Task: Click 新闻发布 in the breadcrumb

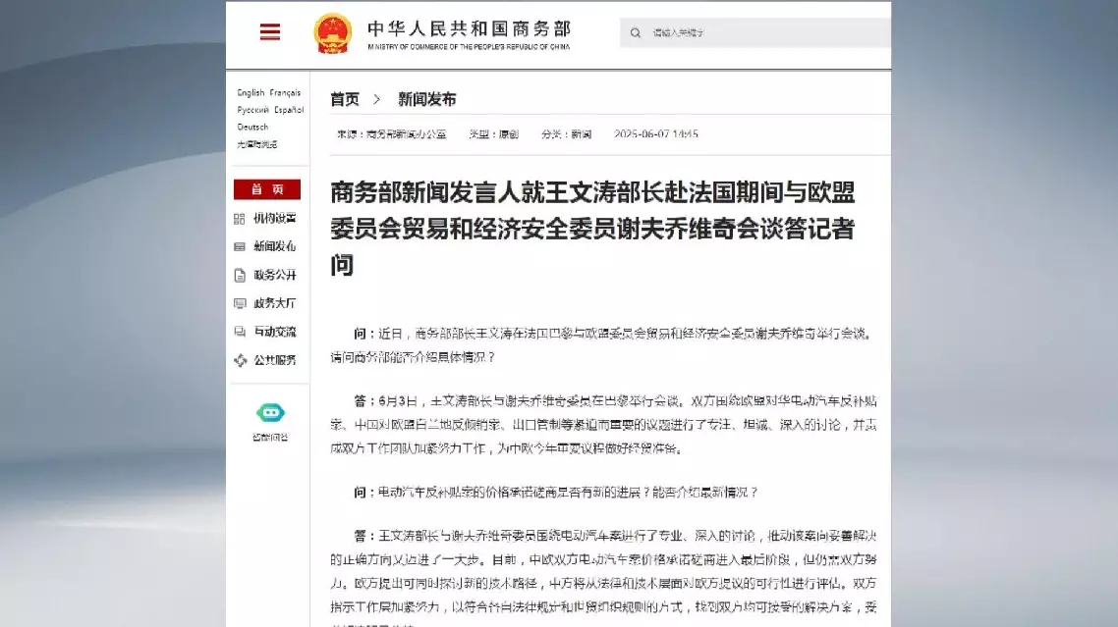Action: click(x=426, y=99)
